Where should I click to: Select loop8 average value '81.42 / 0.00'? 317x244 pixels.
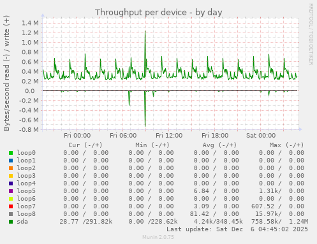(x=214, y=214)
